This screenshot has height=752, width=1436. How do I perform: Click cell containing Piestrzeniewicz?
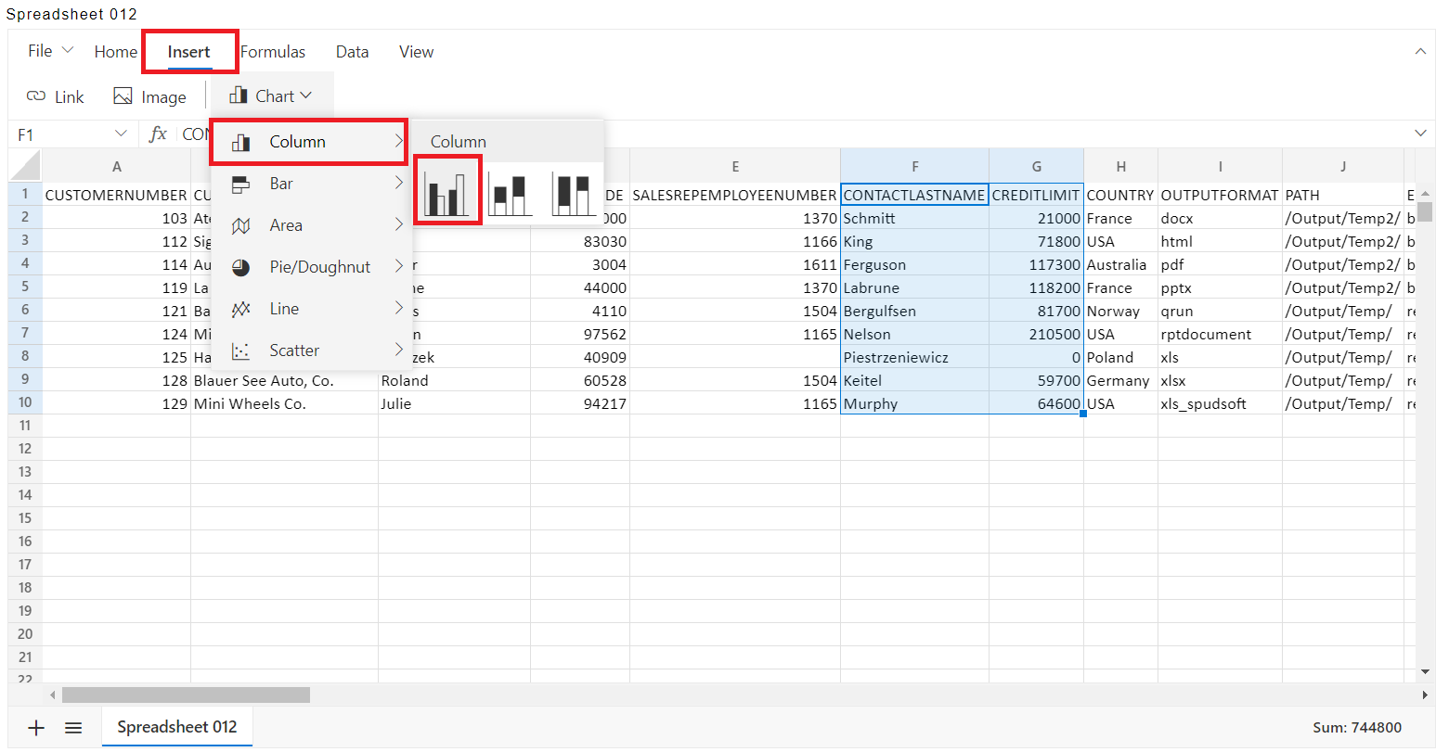tap(914, 357)
